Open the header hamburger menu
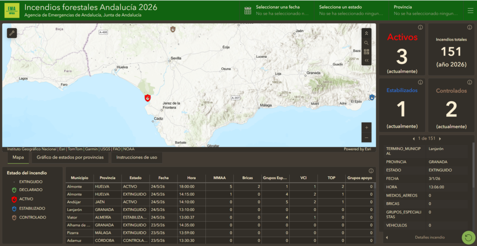This screenshot has height=246, width=477. point(470,10)
